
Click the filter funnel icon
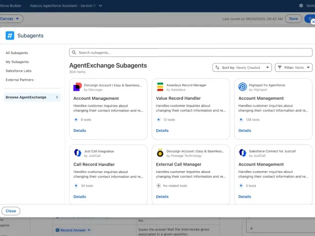click(x=280, y=67)
